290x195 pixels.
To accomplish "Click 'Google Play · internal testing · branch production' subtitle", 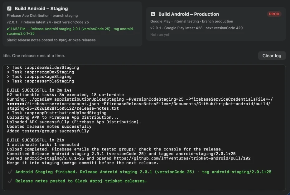I will pos(191,21).
